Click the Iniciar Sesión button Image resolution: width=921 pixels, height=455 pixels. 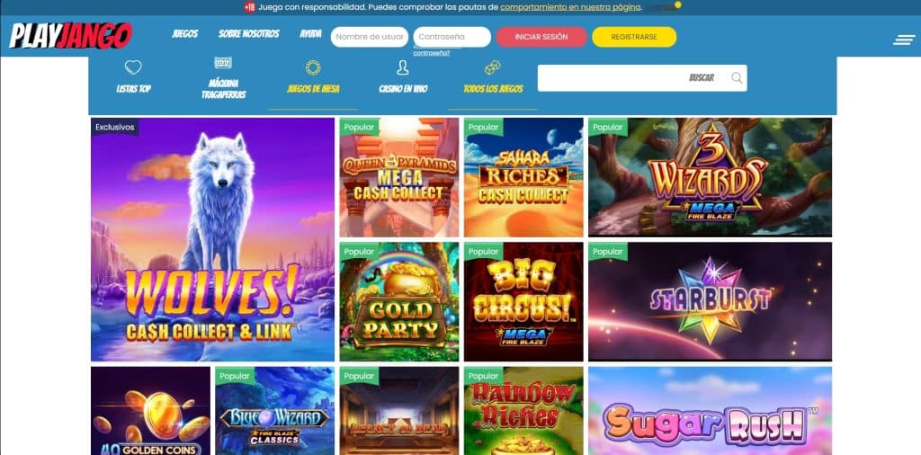541,37
